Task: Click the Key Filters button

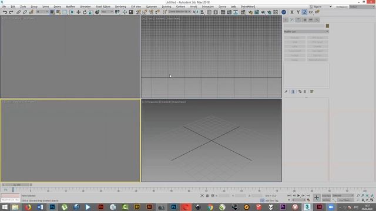Action: [345, 200]
